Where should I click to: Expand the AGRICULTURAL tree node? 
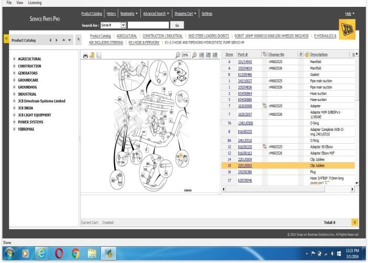pyautogui.click(x=14, y=59)
